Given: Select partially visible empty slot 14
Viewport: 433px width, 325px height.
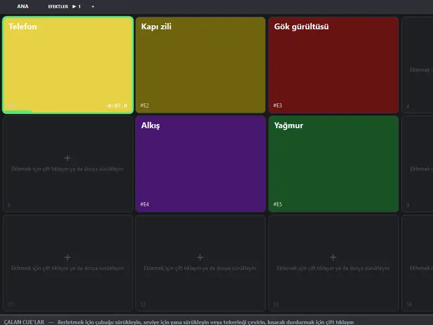Looking at the screenshot, I should point(417,263).
